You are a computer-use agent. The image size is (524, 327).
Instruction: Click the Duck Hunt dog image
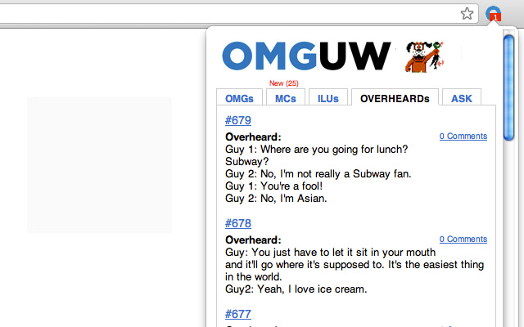click(424, 56)
